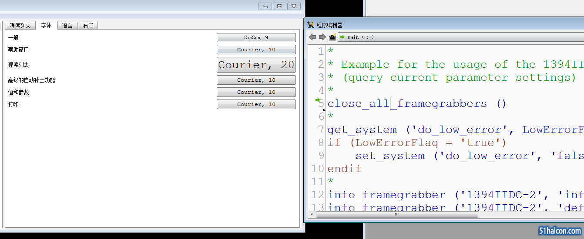Click the get_system code line 7
Screen dimensions: 584x239
point(455,129)
